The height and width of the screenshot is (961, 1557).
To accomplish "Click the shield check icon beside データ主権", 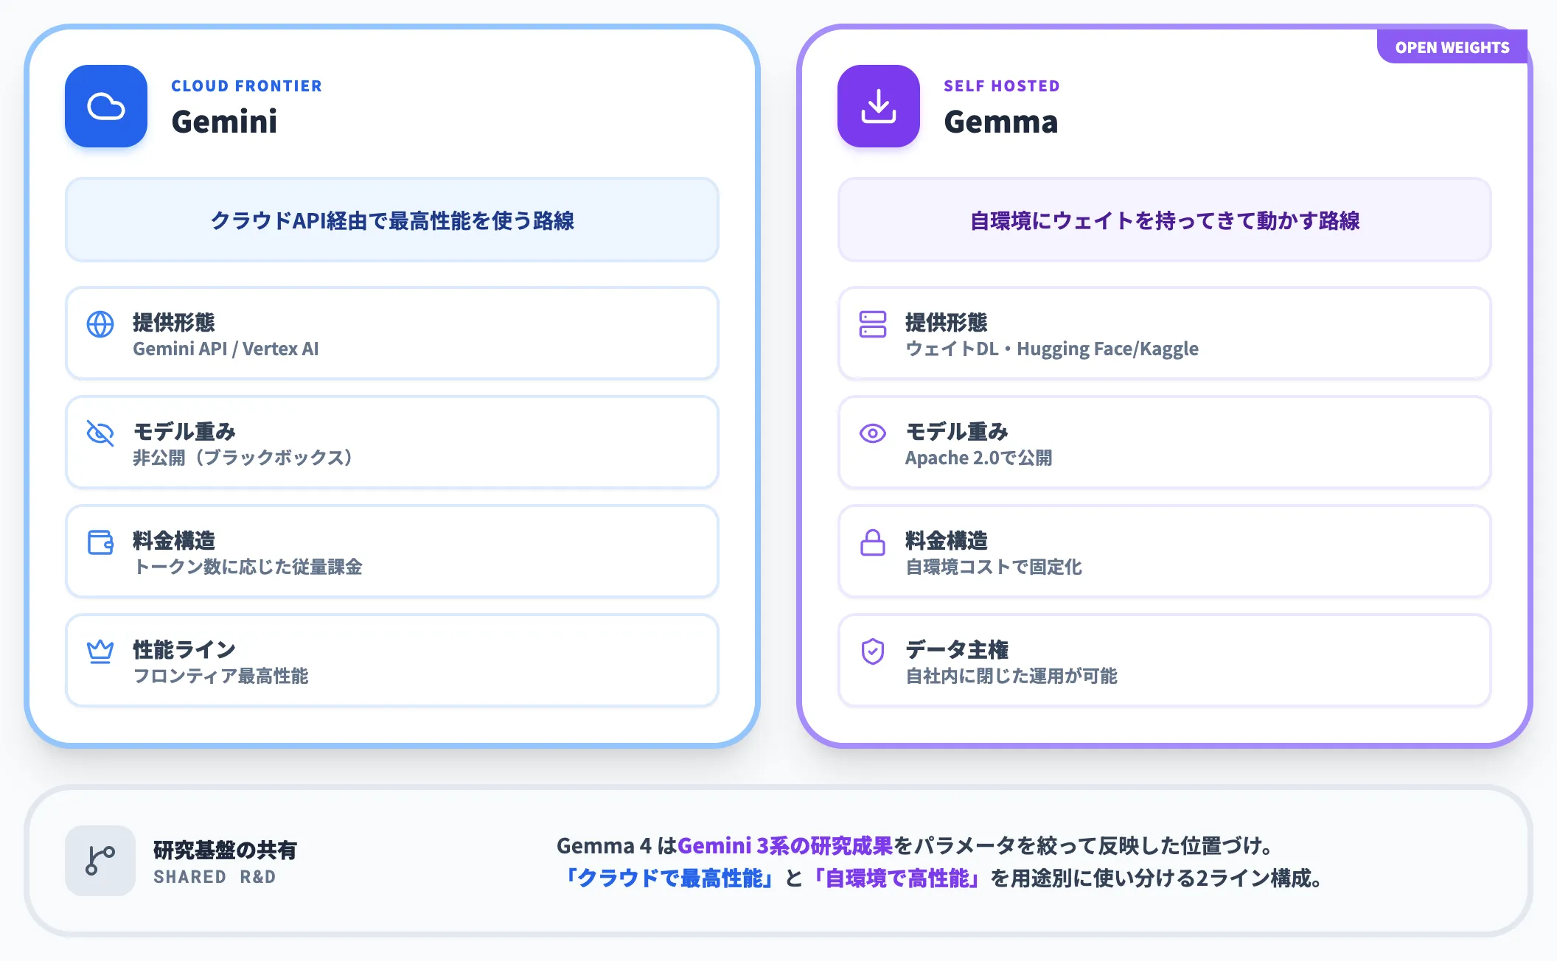I will pyautogui.click(x=873, y=651).
